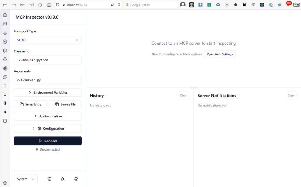Open the Transport Type STDIO dropdown
Screen dimensions: 301x187
click(x=48, y=40)
